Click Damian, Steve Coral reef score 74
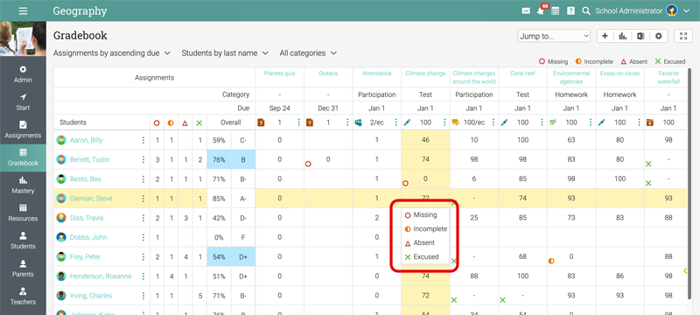The width and height of the screenshot is (700, 315). (522, 198)
